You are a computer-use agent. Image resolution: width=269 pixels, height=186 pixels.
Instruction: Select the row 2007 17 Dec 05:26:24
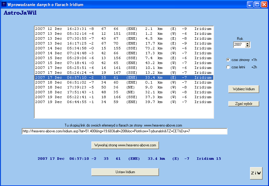tap(124, 73)
